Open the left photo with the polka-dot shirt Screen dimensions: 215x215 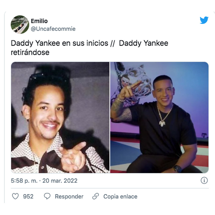(x=60, y=117)
